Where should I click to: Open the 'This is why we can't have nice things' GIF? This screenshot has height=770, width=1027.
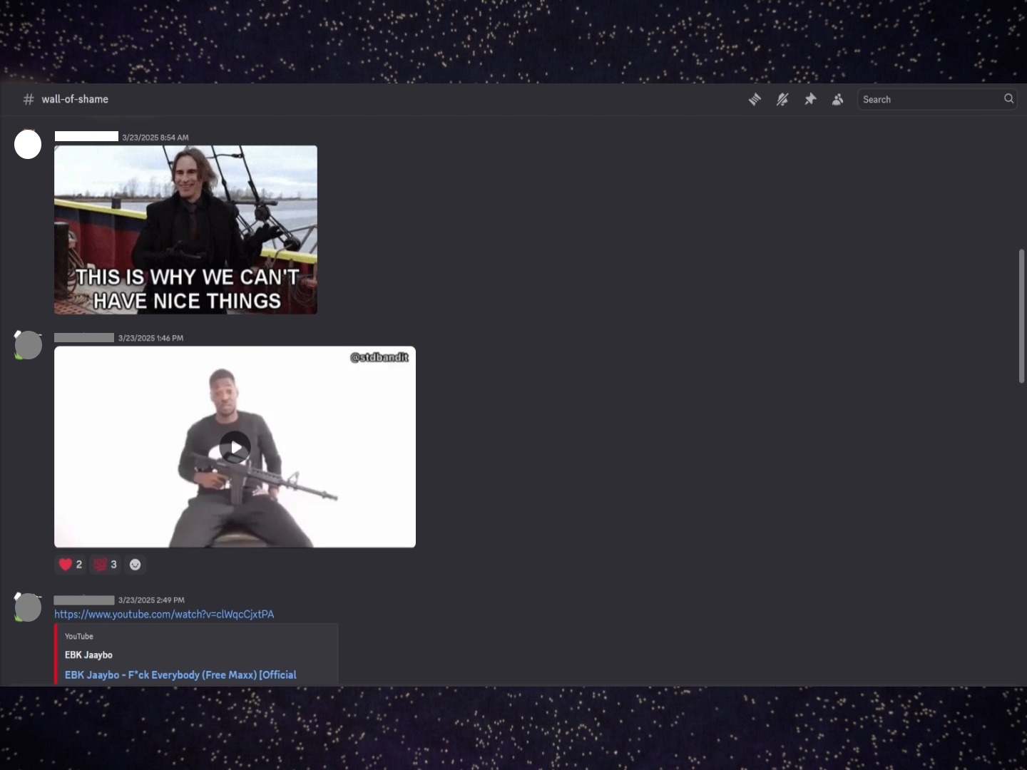click(185, 230)
